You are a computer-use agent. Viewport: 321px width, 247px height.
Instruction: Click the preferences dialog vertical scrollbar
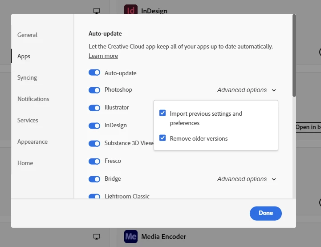tap(294, 56)
